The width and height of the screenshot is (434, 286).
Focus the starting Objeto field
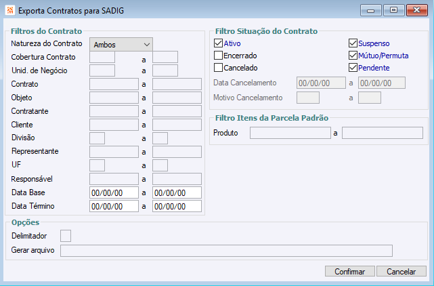pos(114,98)
